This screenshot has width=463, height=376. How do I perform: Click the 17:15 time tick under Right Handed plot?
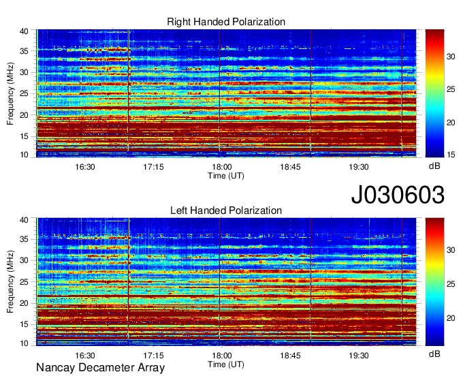pyautogui.click(x=154, y=167)
